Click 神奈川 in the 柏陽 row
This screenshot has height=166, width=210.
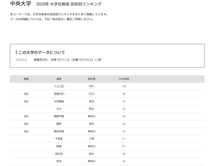pos(92,146)
